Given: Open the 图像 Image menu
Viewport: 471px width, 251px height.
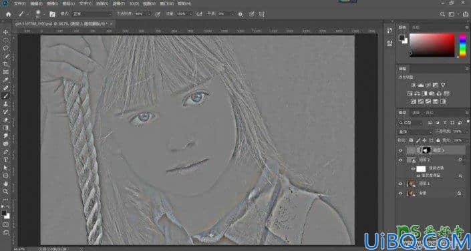Looking at the screenshot, I should (x=52, y=3).
